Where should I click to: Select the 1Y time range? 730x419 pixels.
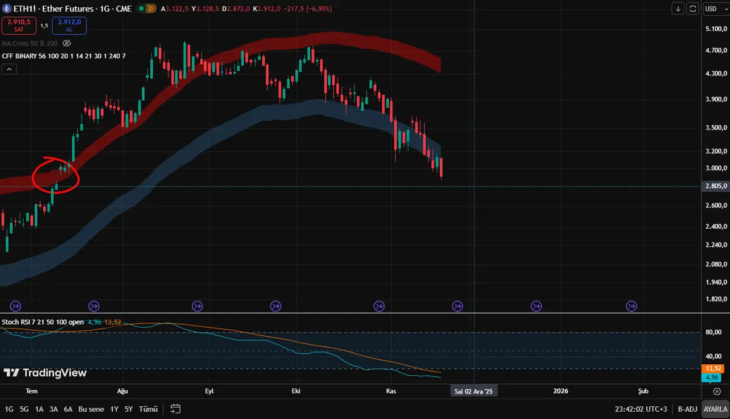[114, 409]
